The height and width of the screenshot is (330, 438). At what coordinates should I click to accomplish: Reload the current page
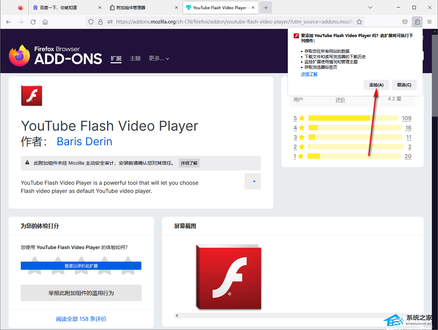click(33, 21)
